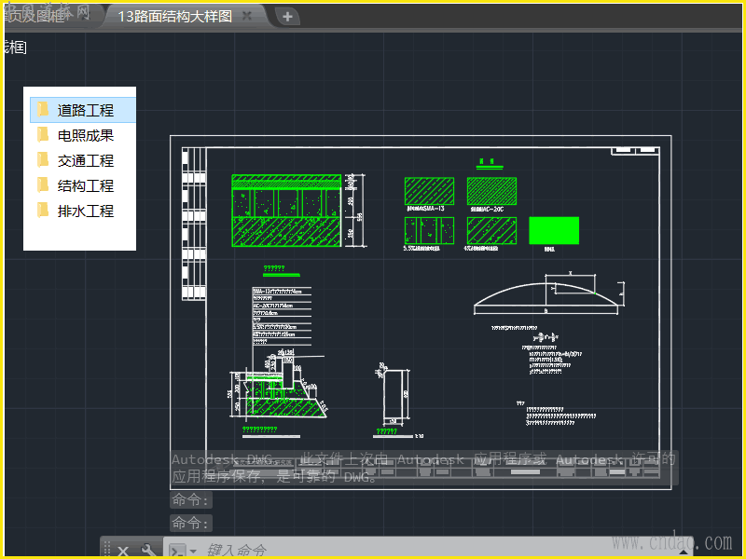Click the 交通工程 folder icon

[x=43, y=160]
